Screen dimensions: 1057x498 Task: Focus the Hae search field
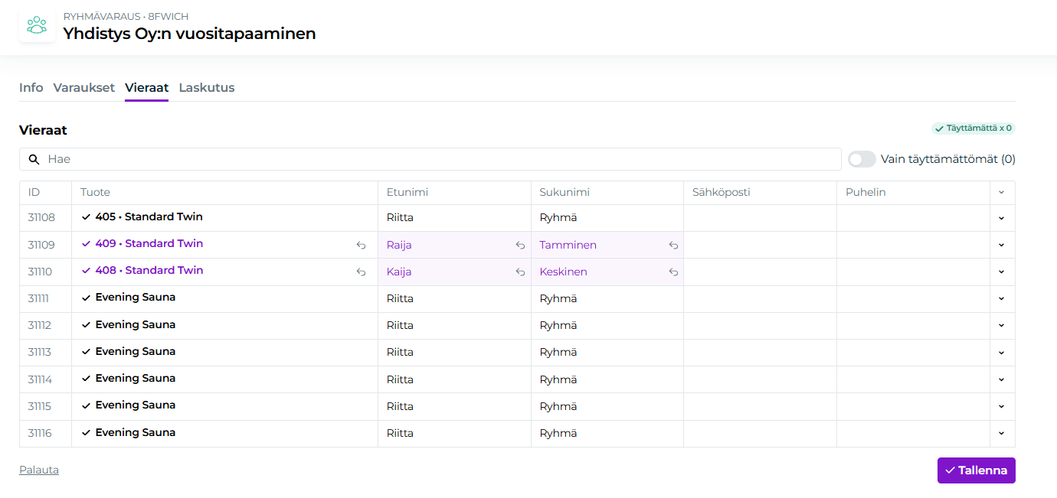coord(437,159)
